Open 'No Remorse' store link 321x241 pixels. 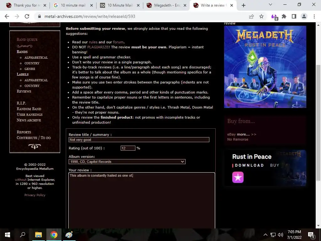(238, 139)
